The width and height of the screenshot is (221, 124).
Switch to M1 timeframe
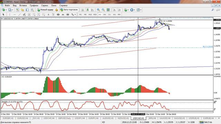(80, 14)
